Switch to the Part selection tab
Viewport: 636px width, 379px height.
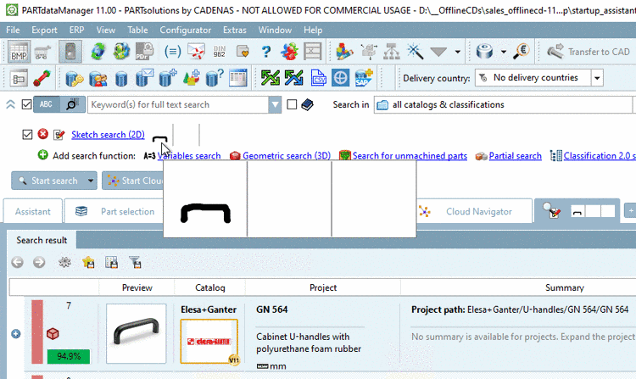pyautogui.click(x=115, y=211)
